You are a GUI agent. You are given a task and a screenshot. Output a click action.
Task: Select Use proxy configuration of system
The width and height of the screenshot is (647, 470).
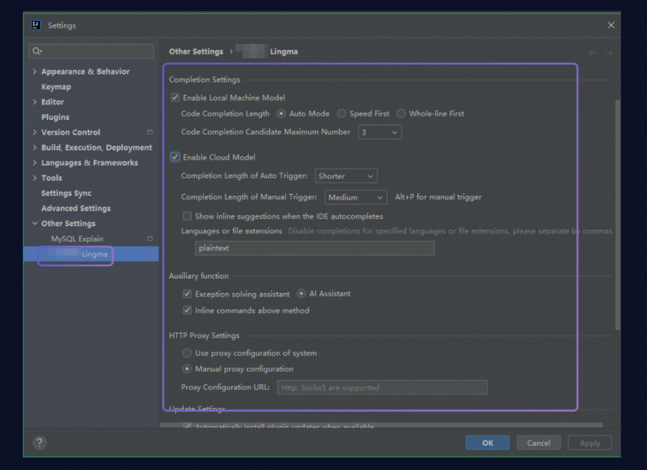click(x=187, y=353)
